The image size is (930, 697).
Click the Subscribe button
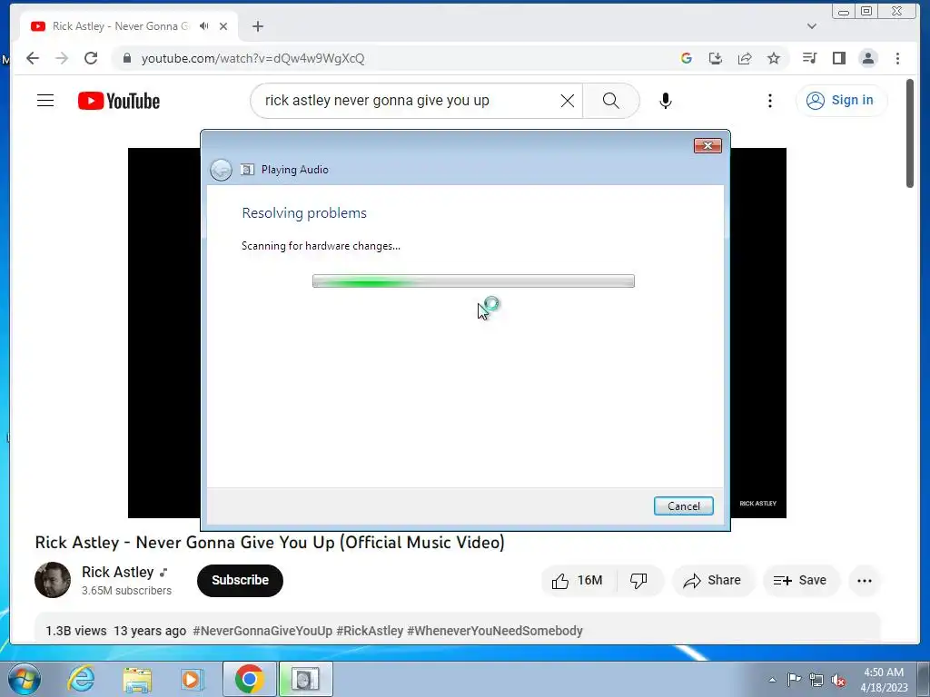(x=240, y=580)
